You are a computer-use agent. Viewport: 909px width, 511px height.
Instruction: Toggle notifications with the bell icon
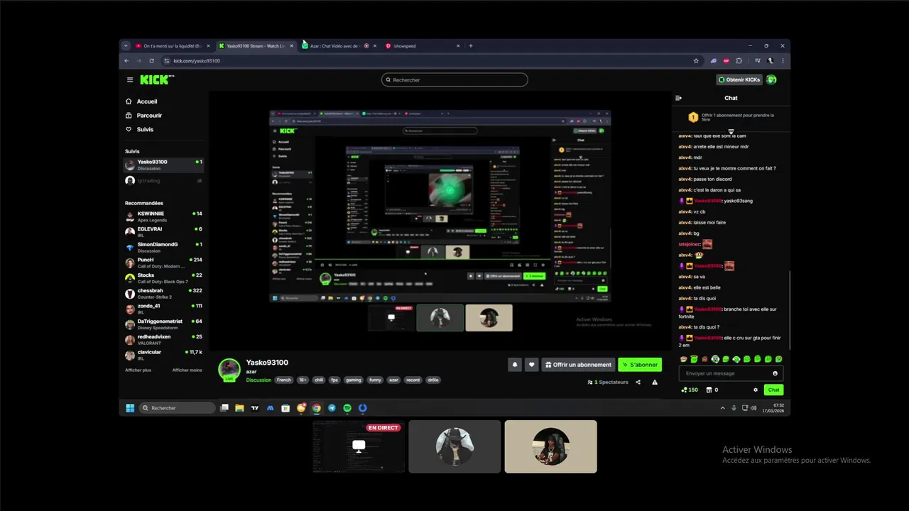pyautogui.click(x=515, y=365)
